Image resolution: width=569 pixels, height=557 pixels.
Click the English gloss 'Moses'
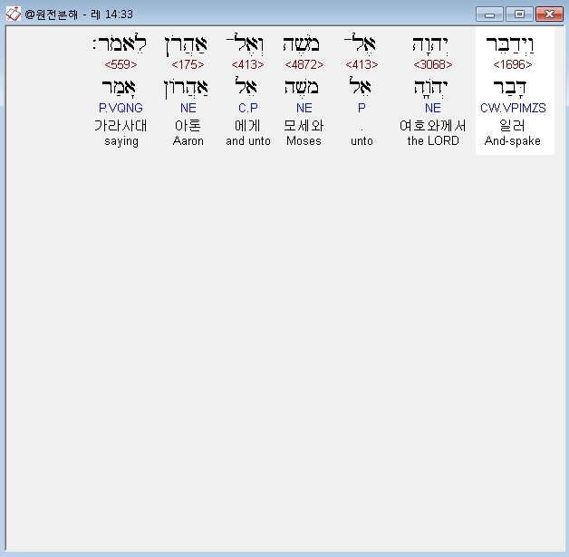304,140
